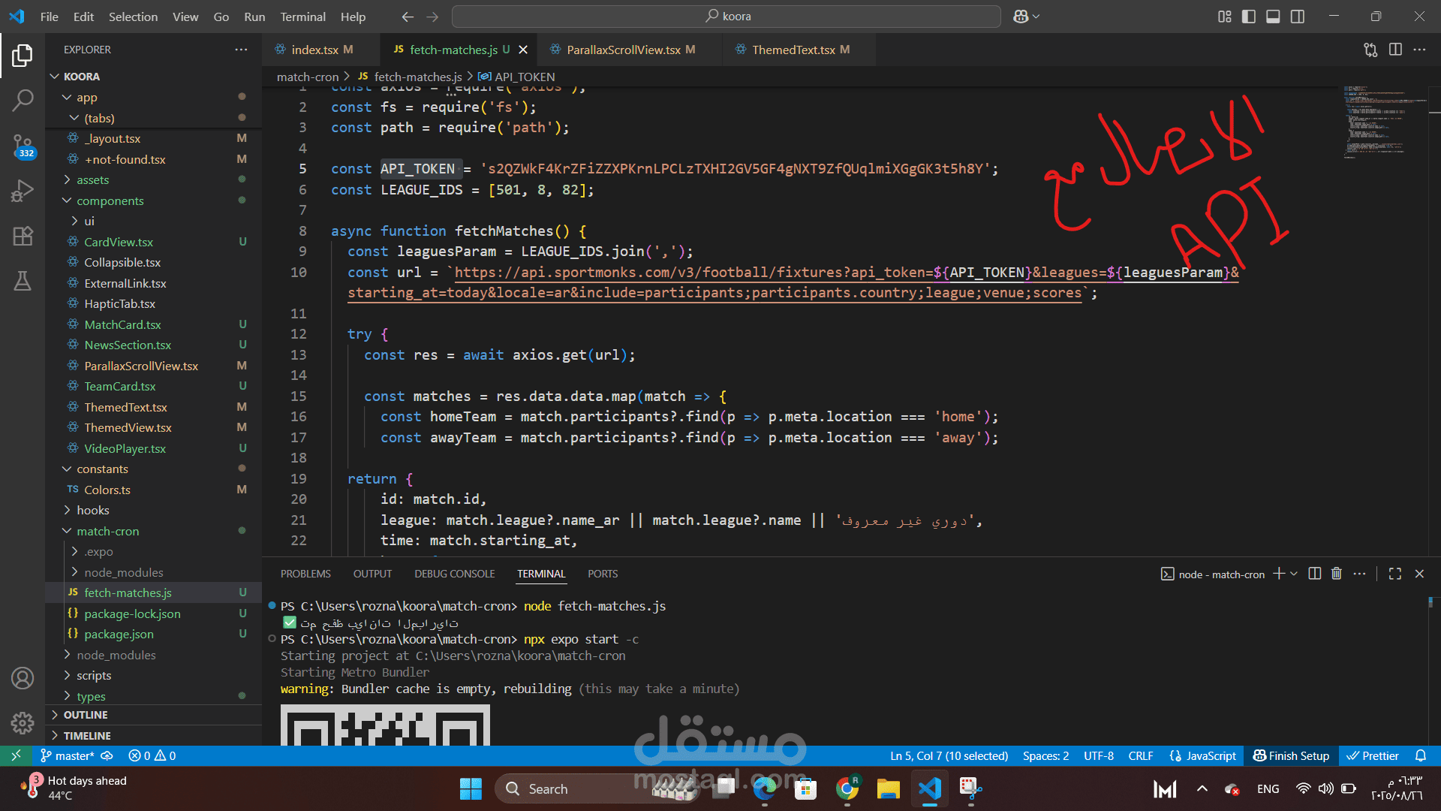Click the koora command center search box

726,17
